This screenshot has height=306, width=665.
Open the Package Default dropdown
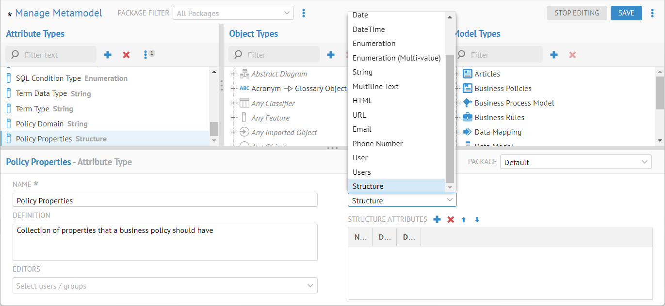coord(576,162)
